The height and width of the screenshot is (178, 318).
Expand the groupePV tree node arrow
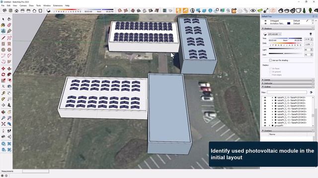[x=269, y=126]
